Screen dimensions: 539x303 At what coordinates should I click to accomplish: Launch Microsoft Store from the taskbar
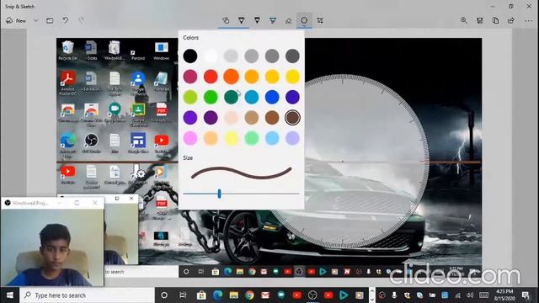pos(201,295)
